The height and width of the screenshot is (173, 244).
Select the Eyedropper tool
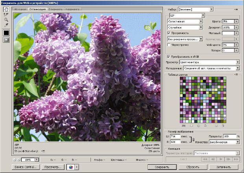click(x=6, y=25)
